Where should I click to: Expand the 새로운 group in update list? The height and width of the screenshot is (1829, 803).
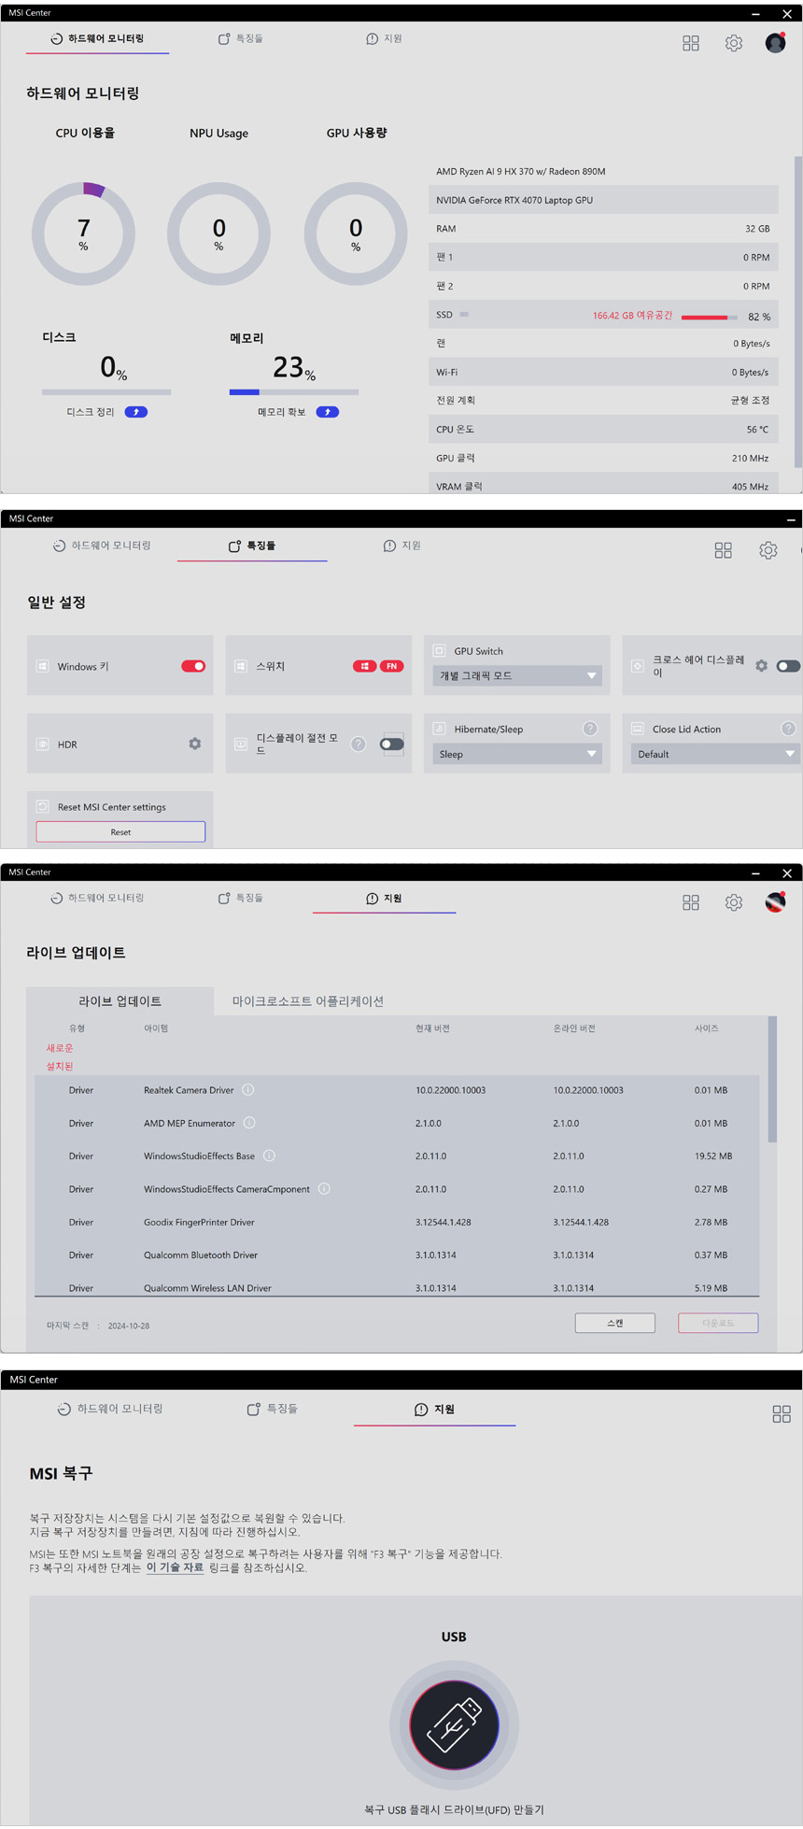(60, 1048)
